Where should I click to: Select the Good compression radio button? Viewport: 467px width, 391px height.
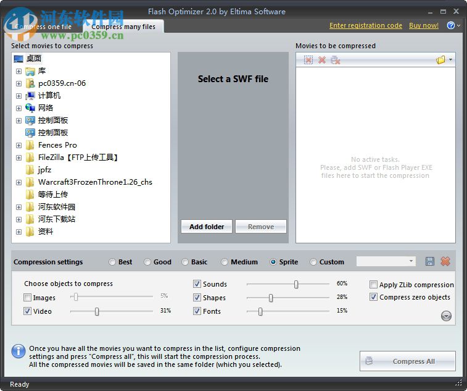click(x=147, y=262)
